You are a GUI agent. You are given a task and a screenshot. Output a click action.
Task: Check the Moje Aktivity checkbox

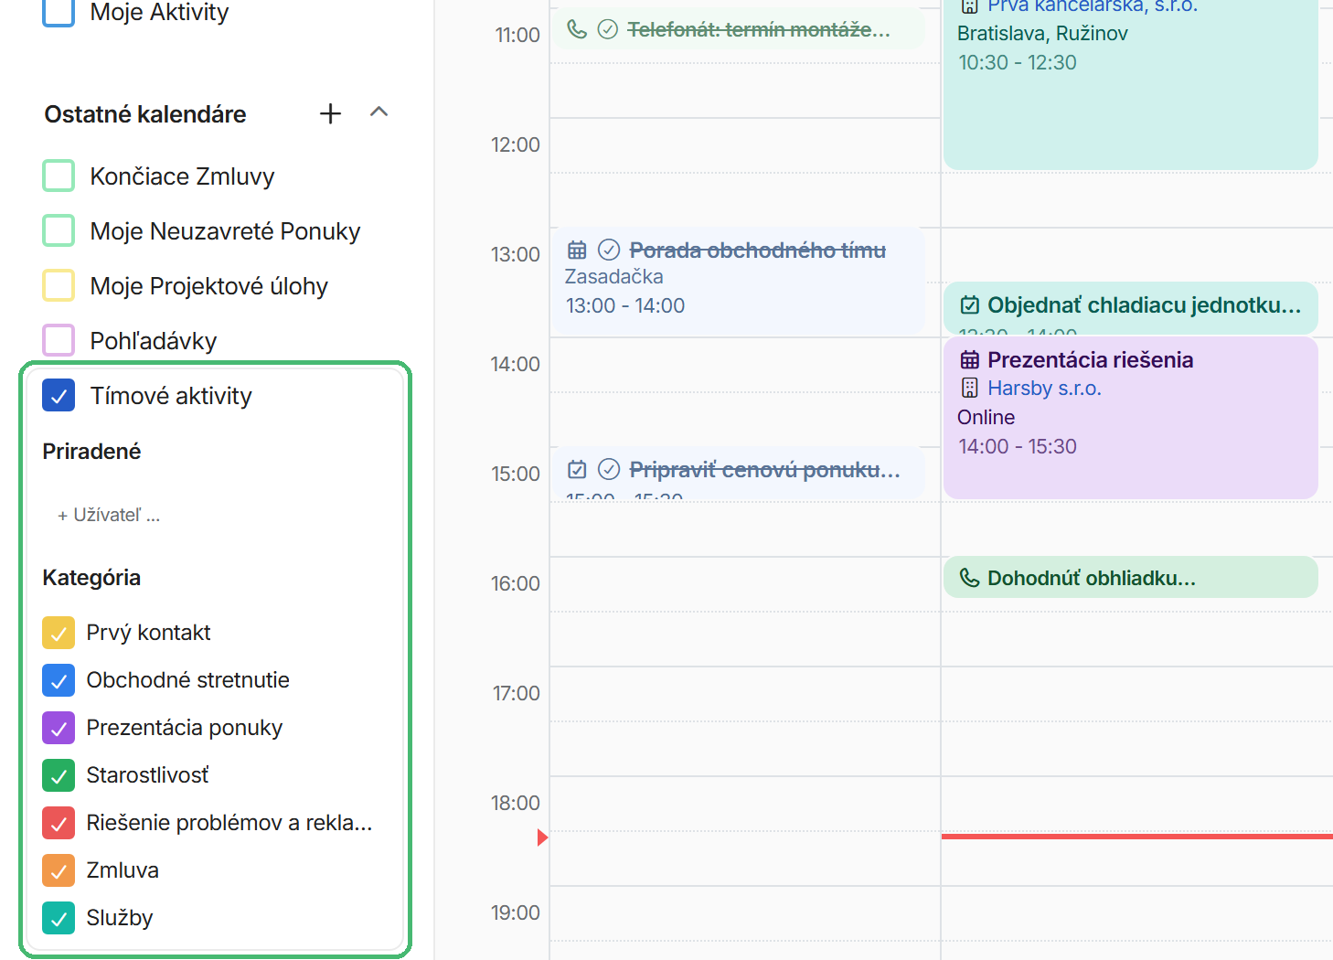point(59,12)
